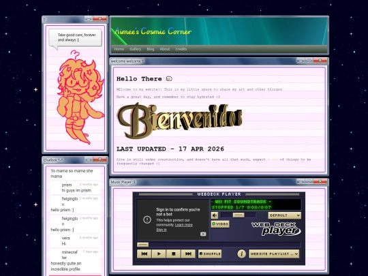
Task: Click the track progress seek bar
Action: coord(219,245)
